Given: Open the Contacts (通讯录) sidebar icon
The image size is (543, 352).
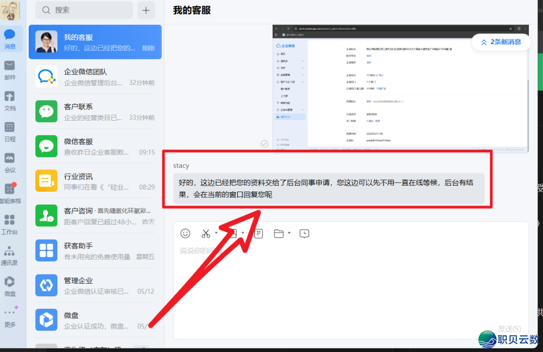Looking at the screenshot, I should pyautogui.click(x=10, y=255).
